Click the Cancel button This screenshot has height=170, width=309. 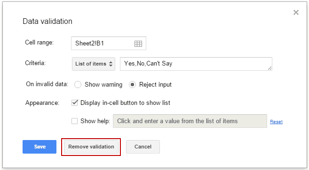tap(143, 147)
